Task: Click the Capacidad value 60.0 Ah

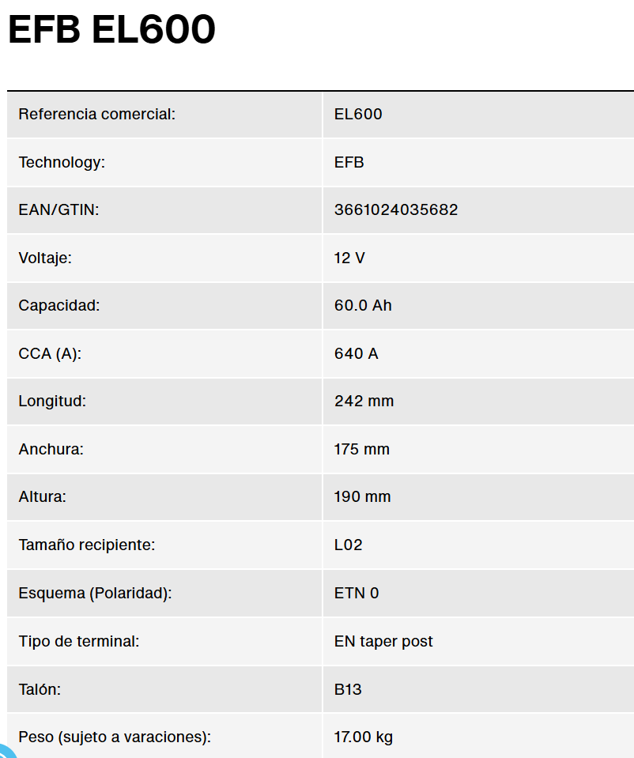Action: [363, 306]
